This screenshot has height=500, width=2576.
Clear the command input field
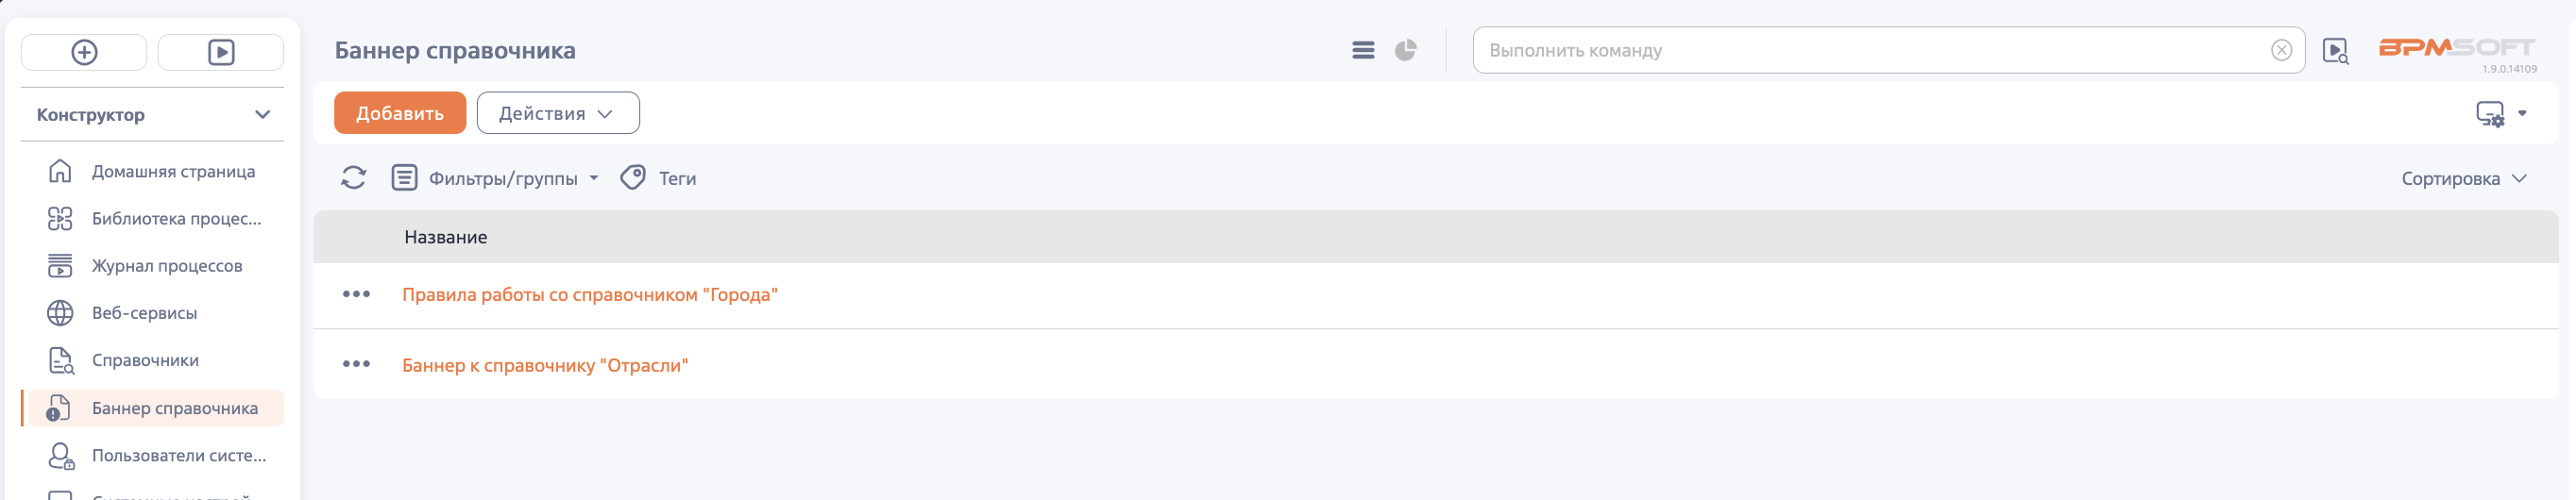[x=2281, y=50]
